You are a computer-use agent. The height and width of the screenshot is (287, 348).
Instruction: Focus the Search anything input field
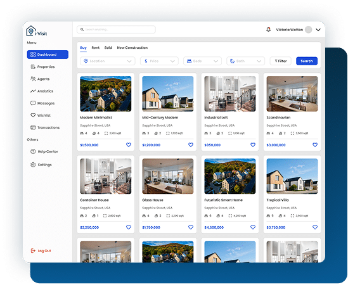click(x=116, y=30)
